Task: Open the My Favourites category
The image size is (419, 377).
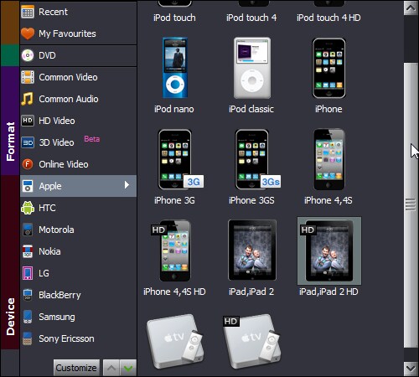Action: (78, 34)
